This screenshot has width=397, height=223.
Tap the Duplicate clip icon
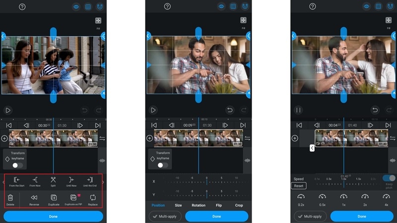pos(54,197)
